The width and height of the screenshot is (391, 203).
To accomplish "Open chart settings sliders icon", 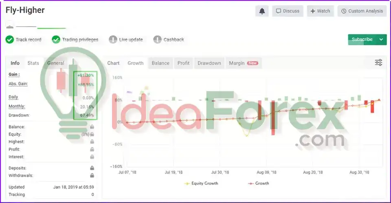I will (378, 62).
